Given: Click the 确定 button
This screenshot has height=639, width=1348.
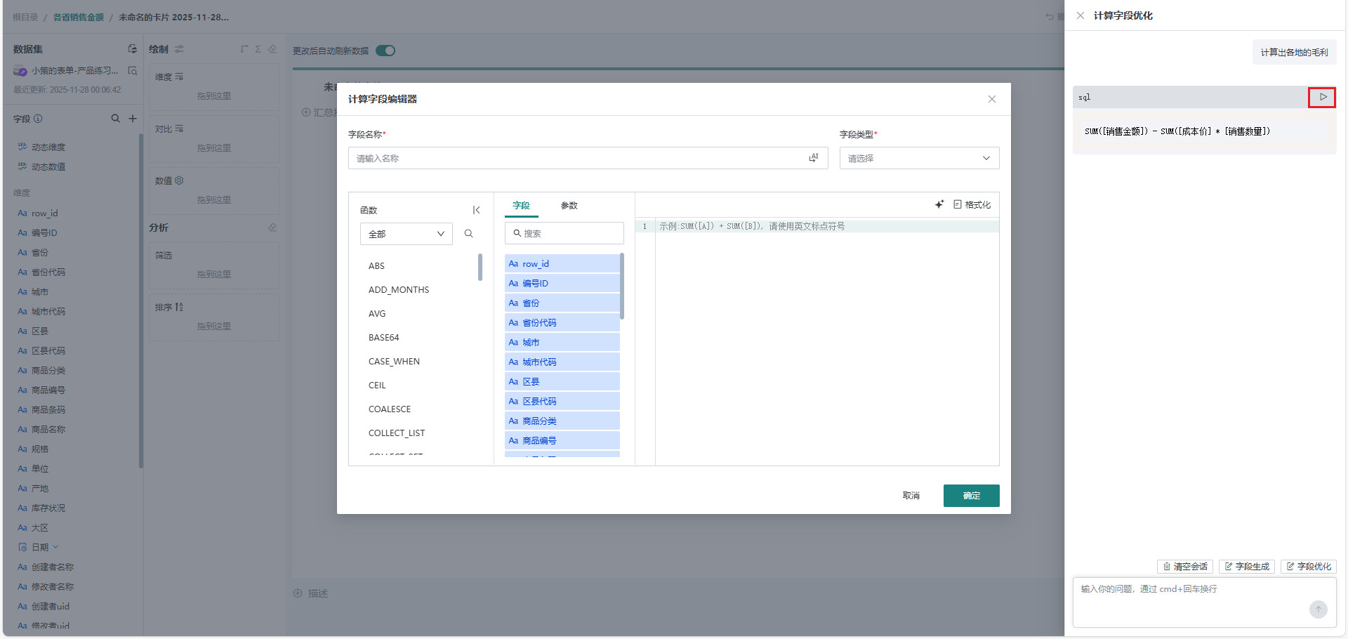Looking at the screenshot, I should (x=971, y=496).
